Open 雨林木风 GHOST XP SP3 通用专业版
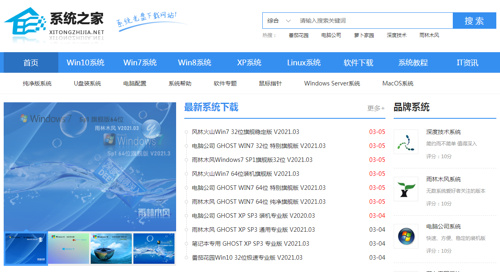 pyautogui.click(x=253, y=230)
